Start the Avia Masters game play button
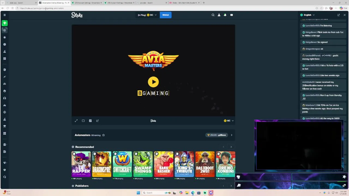 pyautogui.click(x=153, y=82)
